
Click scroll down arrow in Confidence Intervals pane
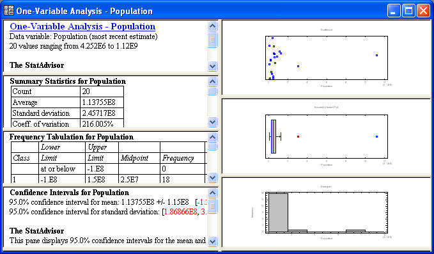point(212,241)
